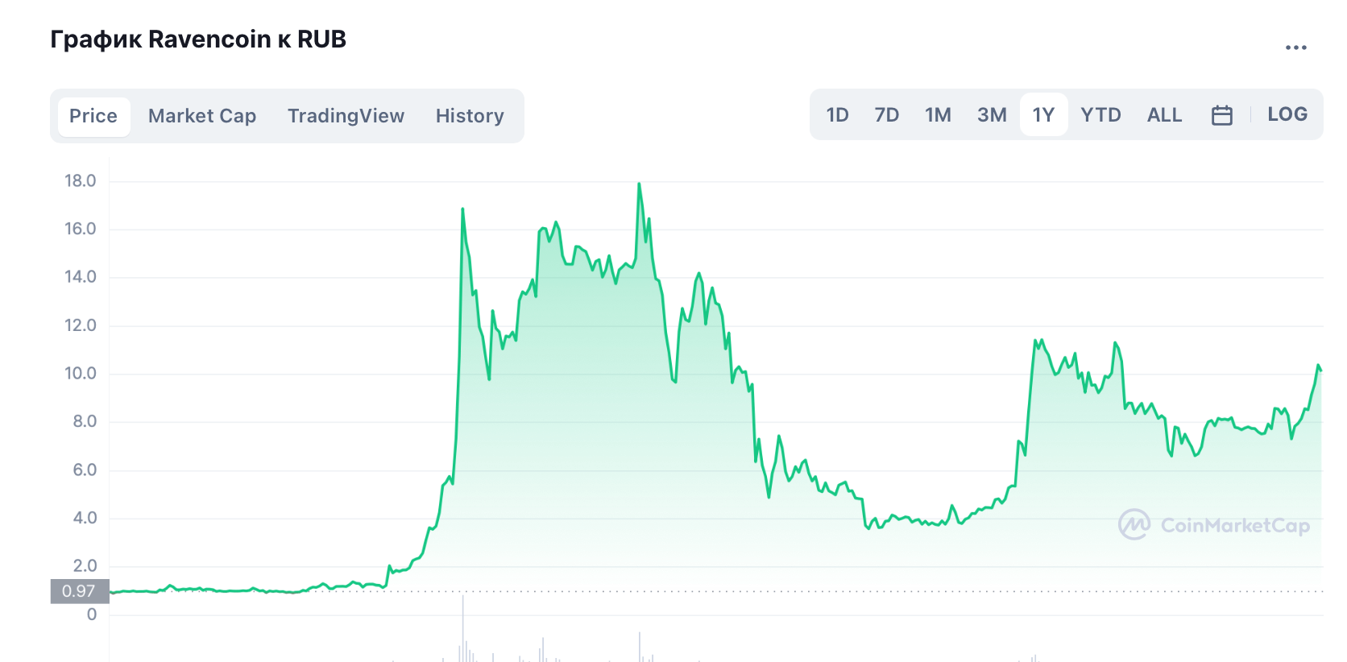Open the TradingView chart tab

click(346, 116)
